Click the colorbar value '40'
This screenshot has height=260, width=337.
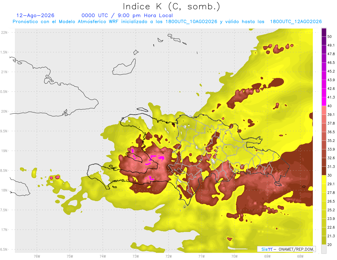coord(330,106)
